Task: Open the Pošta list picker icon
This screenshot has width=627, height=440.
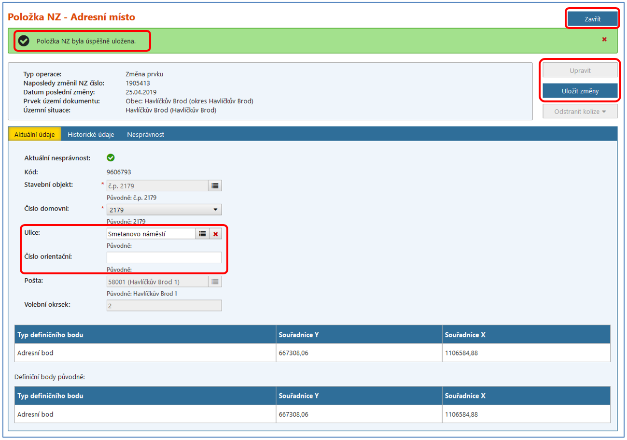Action: pyautogui.click(x=215, y=282)
